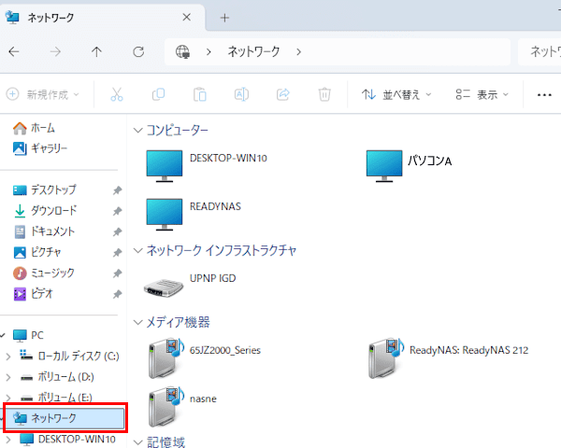Screen dimensions: 561x448
Task: Refresh the network view
Action: 138,52
